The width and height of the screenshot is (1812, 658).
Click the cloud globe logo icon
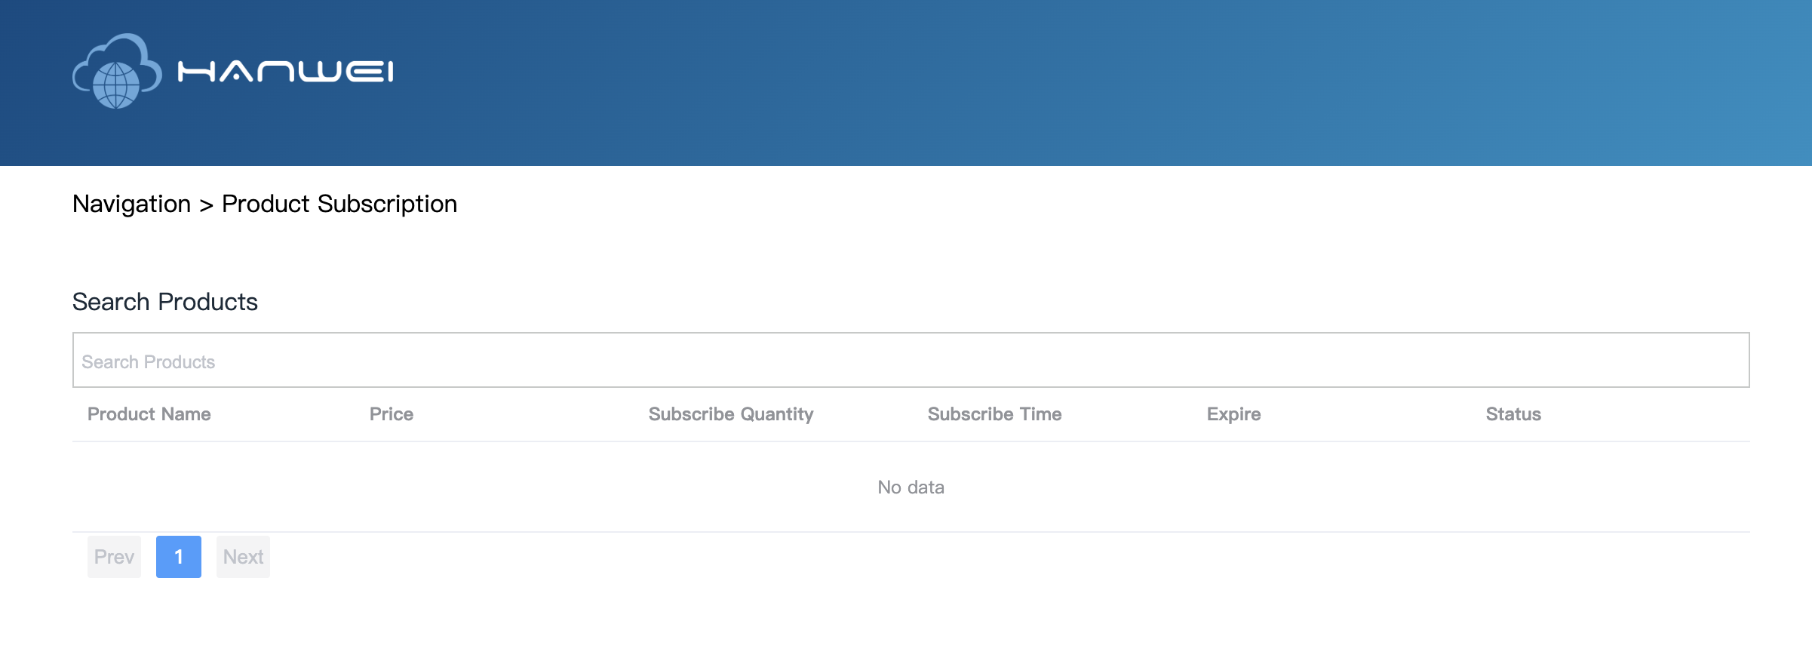point(117,71)
